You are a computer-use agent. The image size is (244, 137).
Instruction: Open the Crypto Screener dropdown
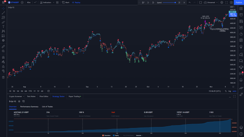pos(17,96)
